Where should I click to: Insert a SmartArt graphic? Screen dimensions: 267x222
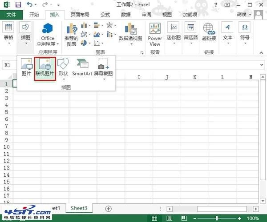(x=82, y=67)
